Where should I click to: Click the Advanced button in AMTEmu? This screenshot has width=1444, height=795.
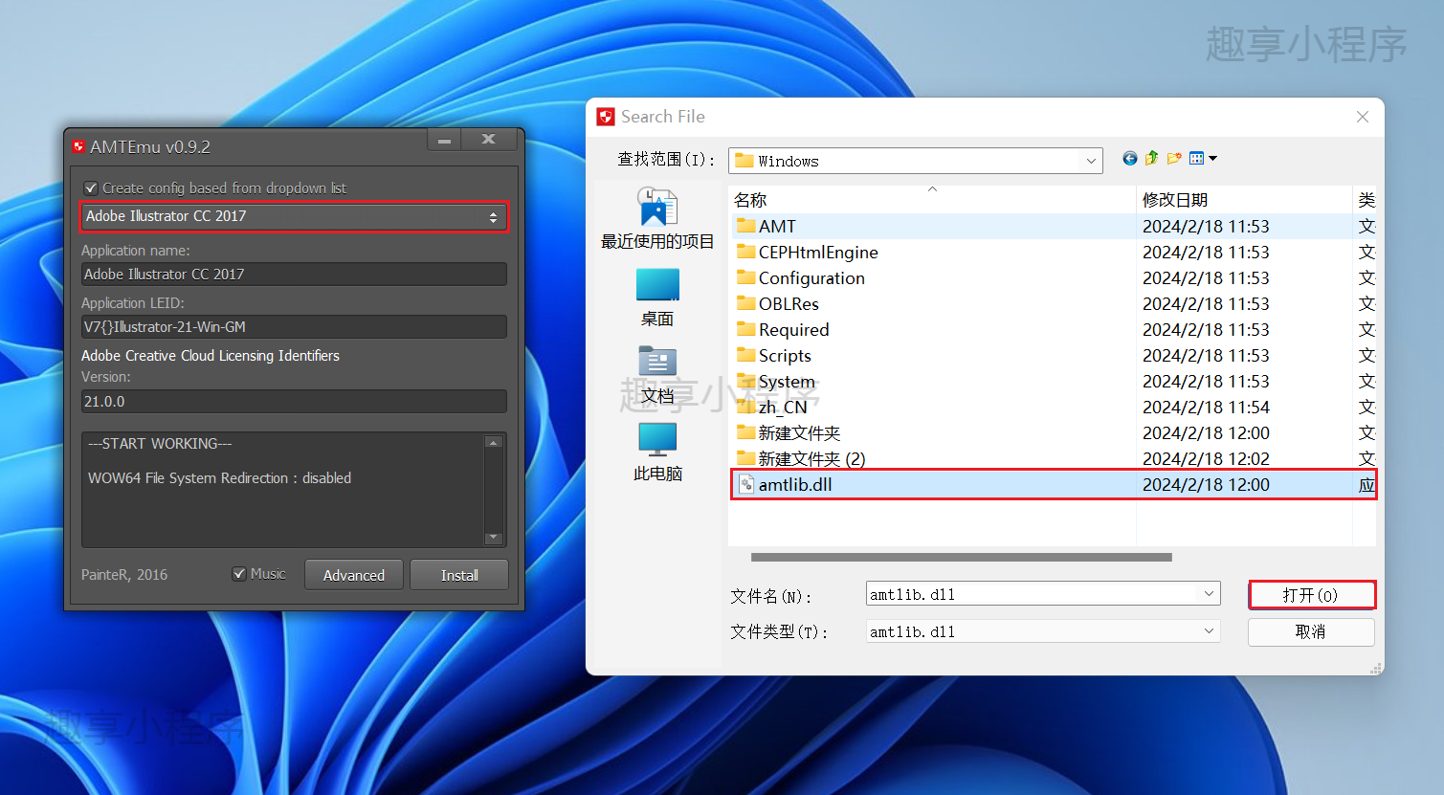coord(354,575)
